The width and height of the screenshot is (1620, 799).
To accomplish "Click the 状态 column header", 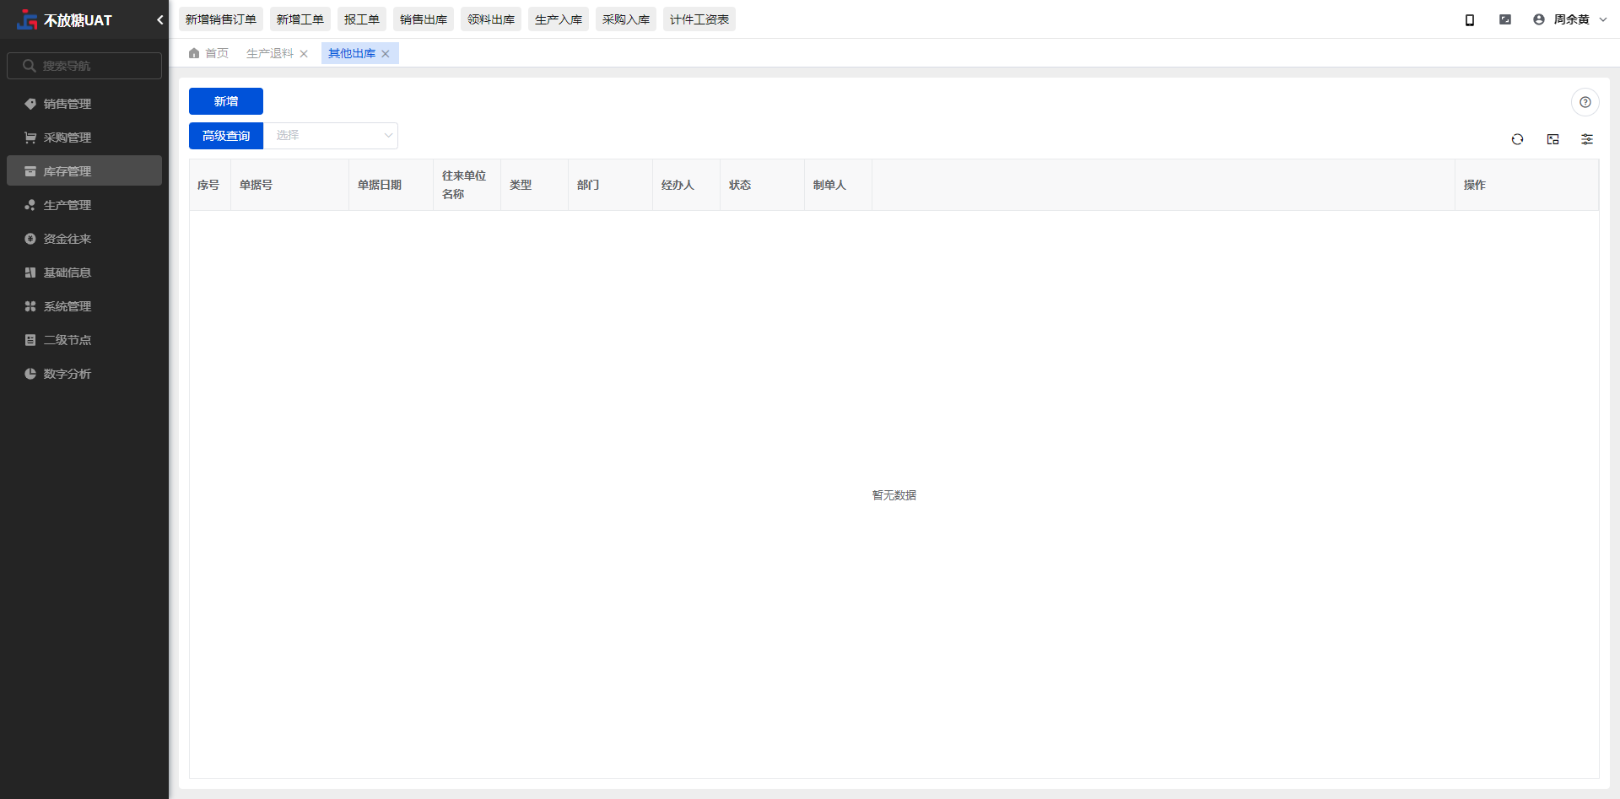I will tap(762, 185).
